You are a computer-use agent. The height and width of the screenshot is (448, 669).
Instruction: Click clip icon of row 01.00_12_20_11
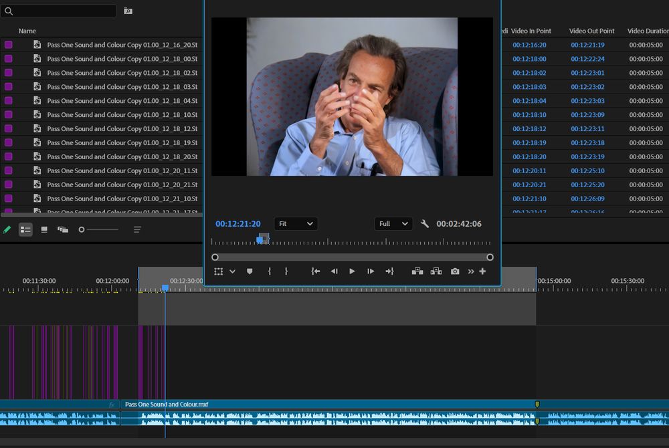37,170
